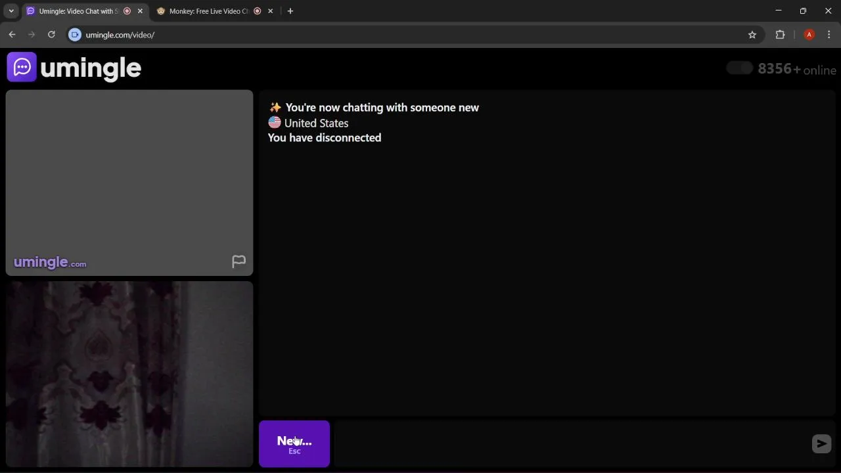Report stranger with the flag icon

pyautogui.click(x=239, y=261)
